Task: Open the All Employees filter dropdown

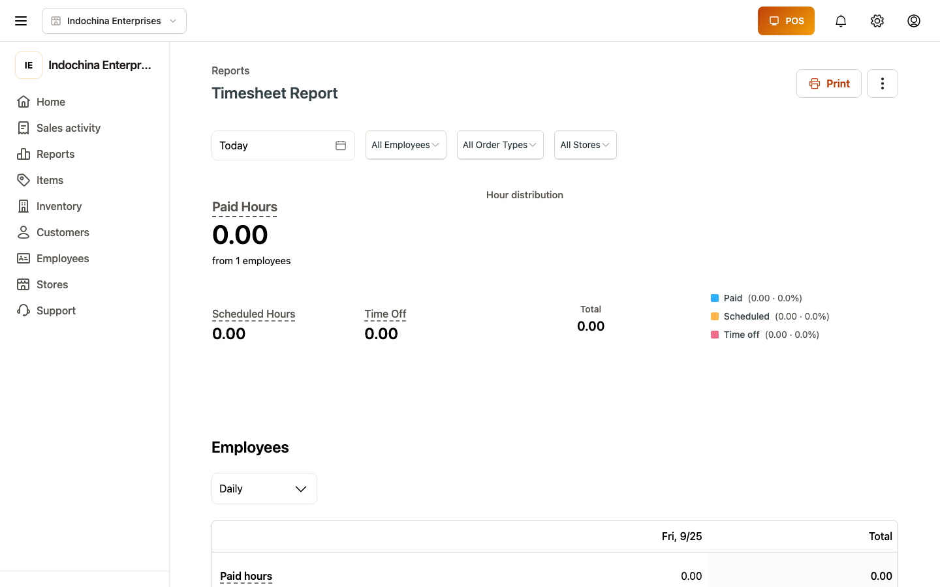Action: (406, 145)
